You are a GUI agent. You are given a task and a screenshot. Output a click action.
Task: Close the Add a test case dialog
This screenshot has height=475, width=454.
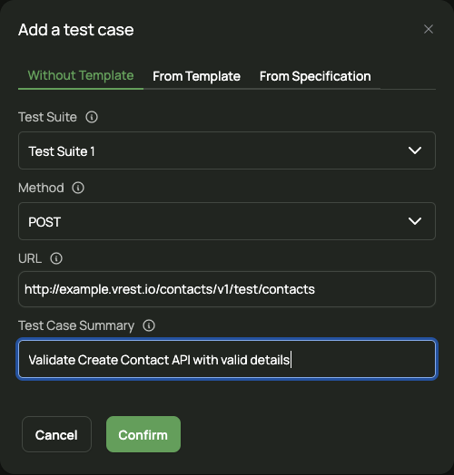click(x=429, y=29)
